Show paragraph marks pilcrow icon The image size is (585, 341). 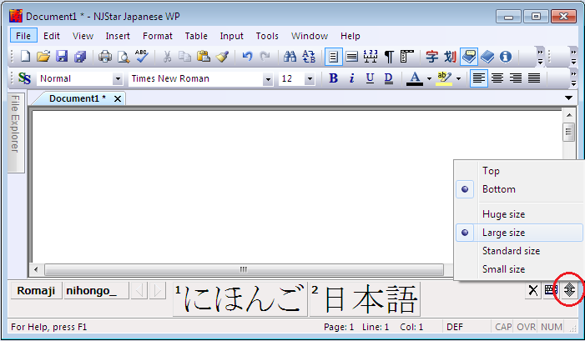click(x=389, y=57)
